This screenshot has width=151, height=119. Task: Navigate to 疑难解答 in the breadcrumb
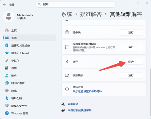91,14
